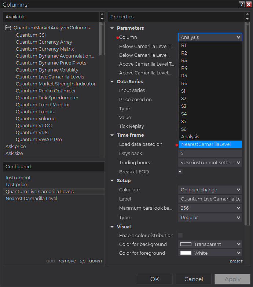Collapse the Visual section

(112, 227)
